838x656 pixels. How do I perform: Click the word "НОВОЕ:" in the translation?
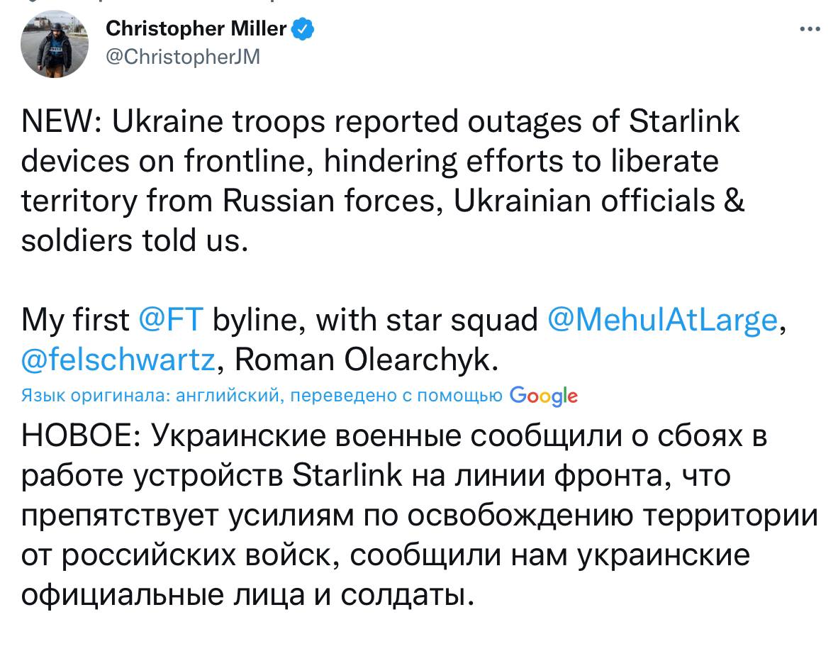tap(79, 436)
